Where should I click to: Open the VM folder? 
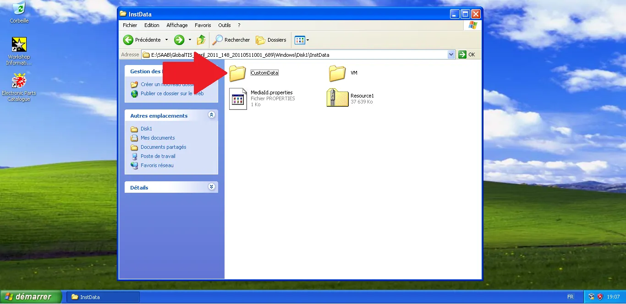coord(338,73)
